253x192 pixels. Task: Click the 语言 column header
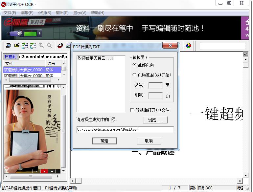53,63
